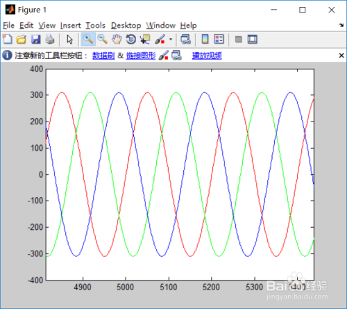Screen dimensions: 347x309
Task: Insert a colorbar
Action: (205, 39)
